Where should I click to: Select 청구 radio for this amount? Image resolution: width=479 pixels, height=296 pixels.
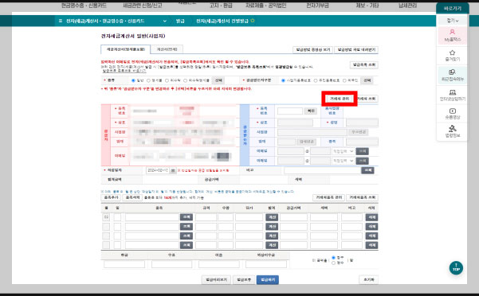pyautogui.click(x=333, y=258)
